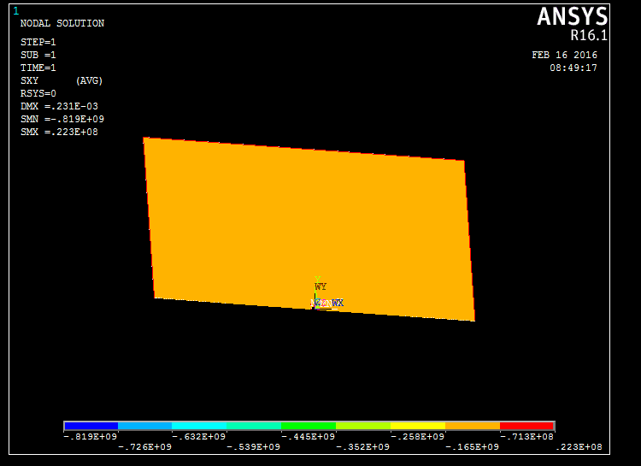
Task: Click legend value -.352E+09
Action: point(362,447)
